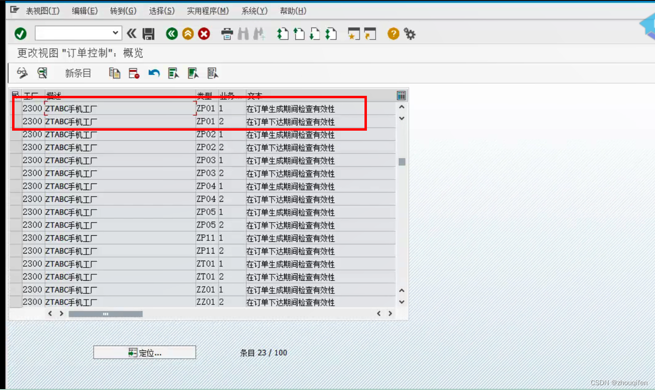Select the row marker for ZP04 业务 2

[15, 199]
